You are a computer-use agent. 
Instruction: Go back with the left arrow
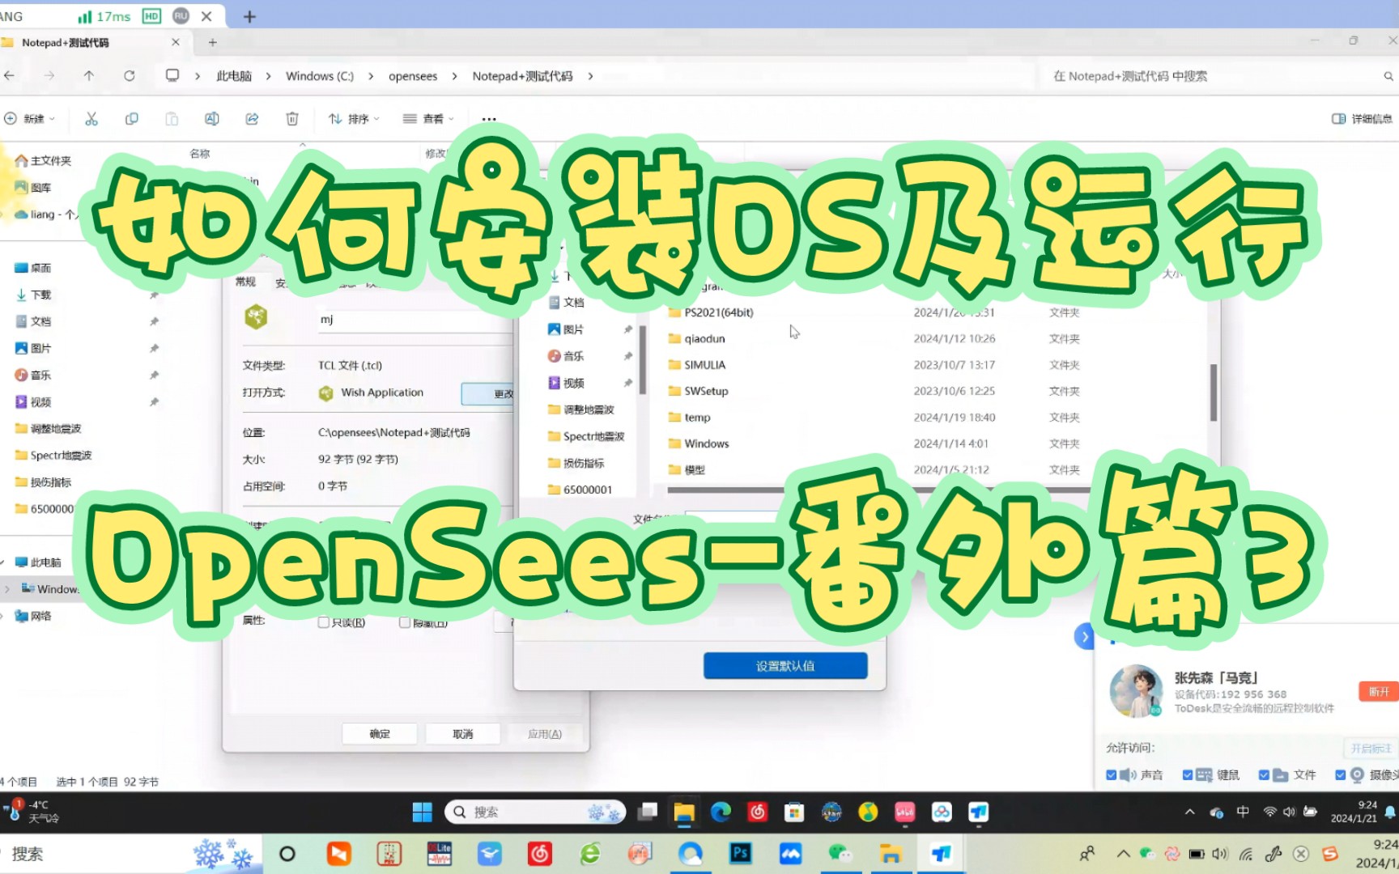coord(10,75)
